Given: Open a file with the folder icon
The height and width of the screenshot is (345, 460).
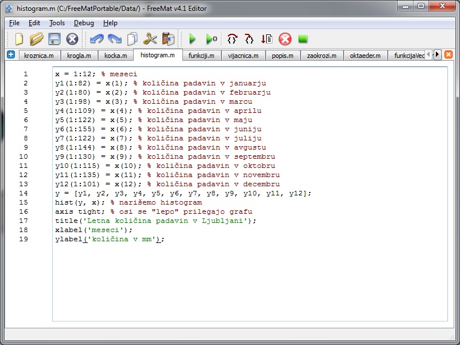Looking at the screenshot, I should pos(37,39).
